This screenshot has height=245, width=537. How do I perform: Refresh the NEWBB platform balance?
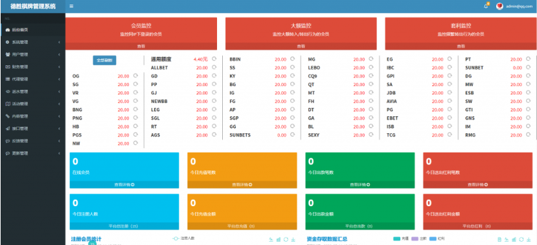click(214, 101)
